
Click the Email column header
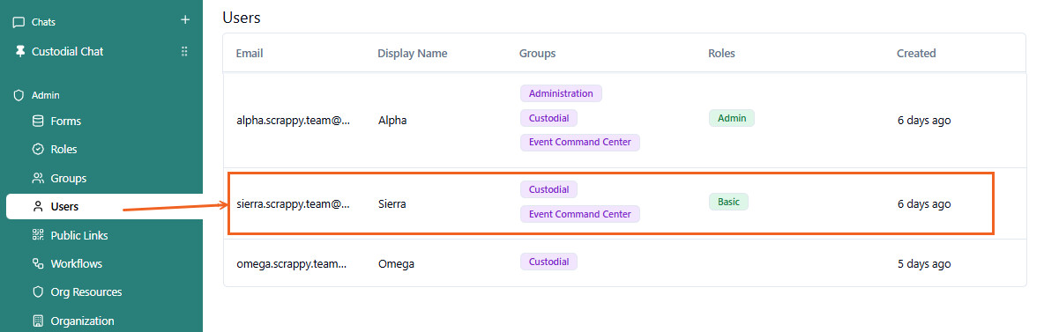pos(250,53)
